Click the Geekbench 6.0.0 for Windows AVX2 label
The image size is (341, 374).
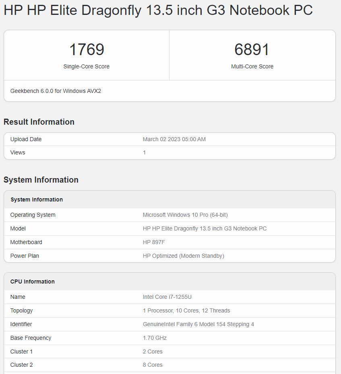[55, 91]
